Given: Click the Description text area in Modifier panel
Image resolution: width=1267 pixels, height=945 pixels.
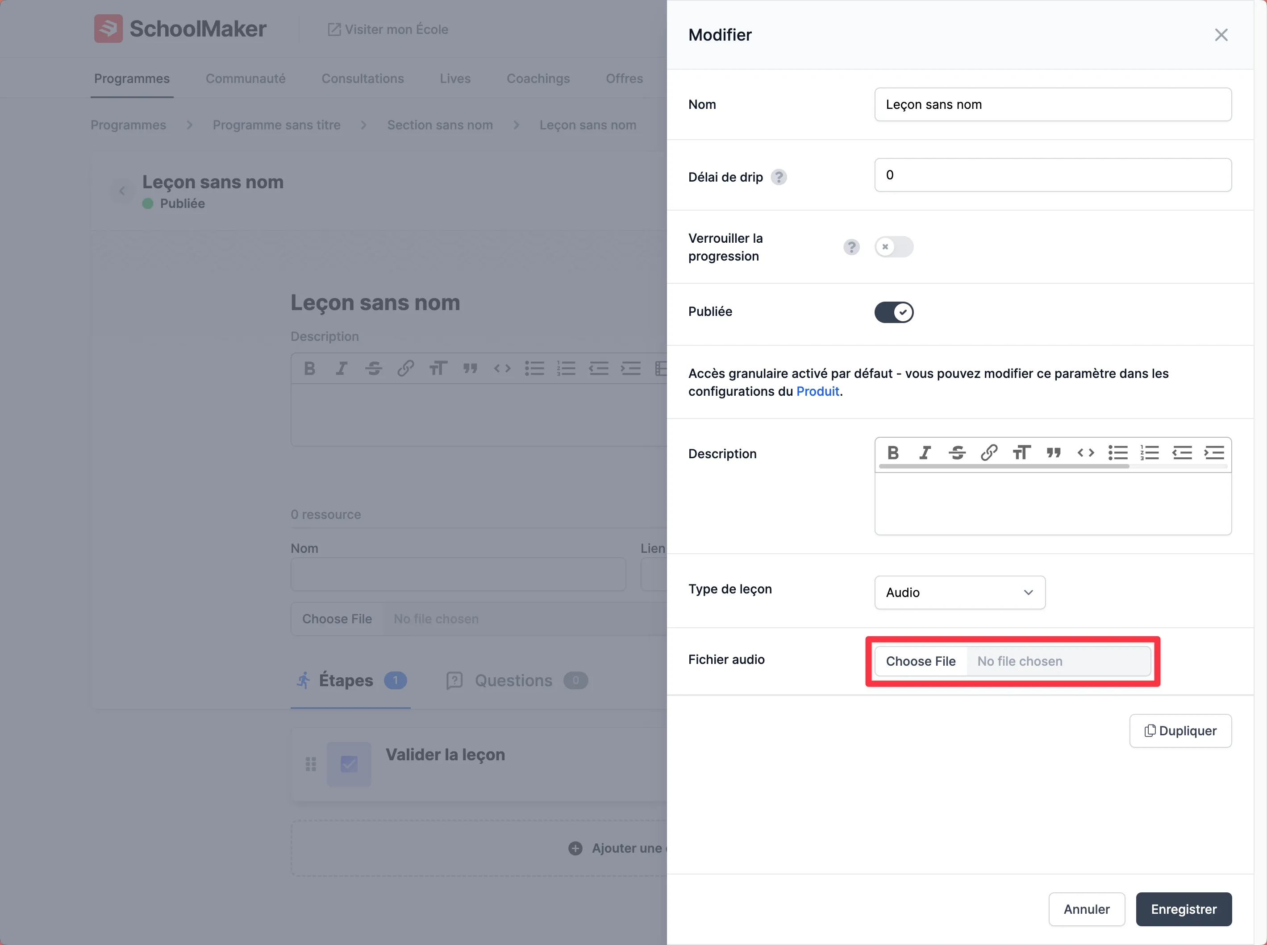Looking at the screenshot, I should (x=1053, y=503).
